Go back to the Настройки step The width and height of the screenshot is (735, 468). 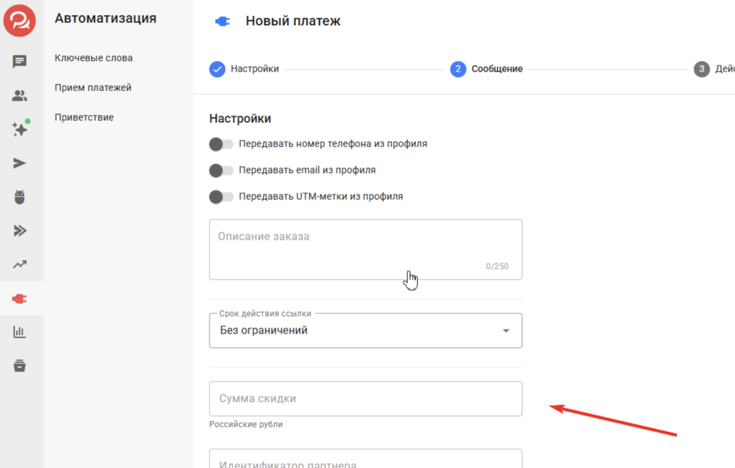pos(244,69)
